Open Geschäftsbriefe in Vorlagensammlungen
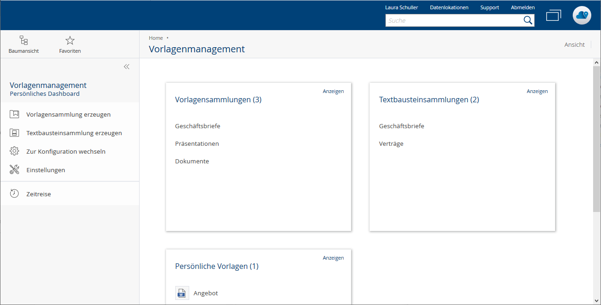The height and width of the screenshot is (305, 601). pyautogui.click(x=198, y=126)
